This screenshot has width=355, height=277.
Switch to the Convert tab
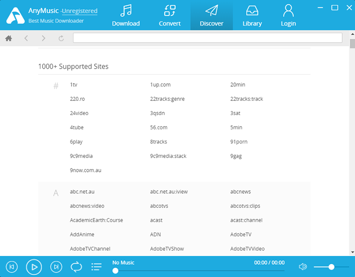169,16
